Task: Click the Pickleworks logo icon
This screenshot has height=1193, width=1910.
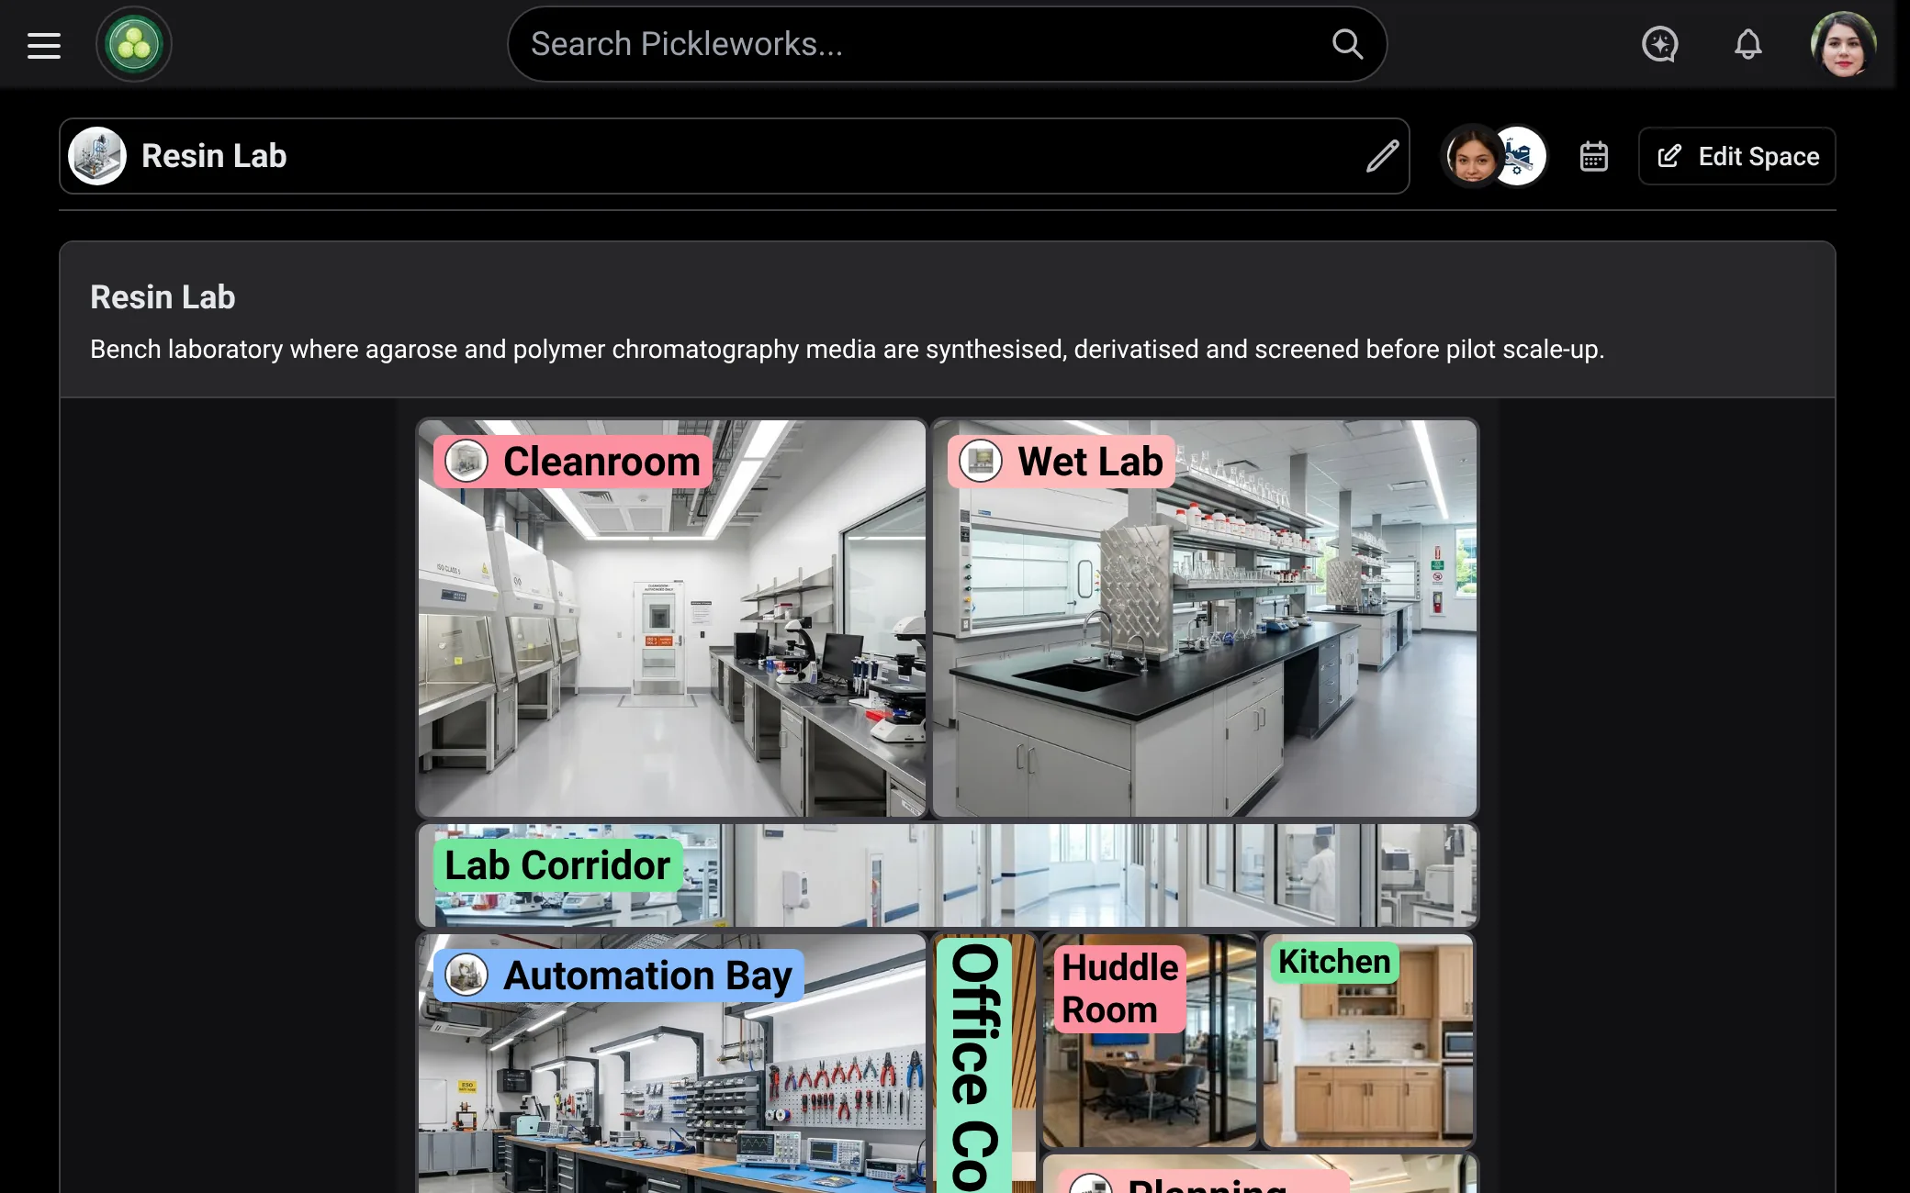Action: (134, 44)
